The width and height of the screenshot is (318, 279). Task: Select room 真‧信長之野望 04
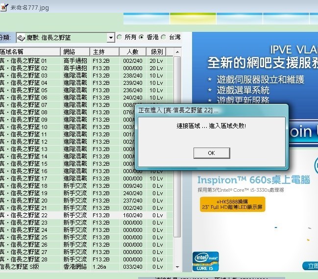coord(83,83)
